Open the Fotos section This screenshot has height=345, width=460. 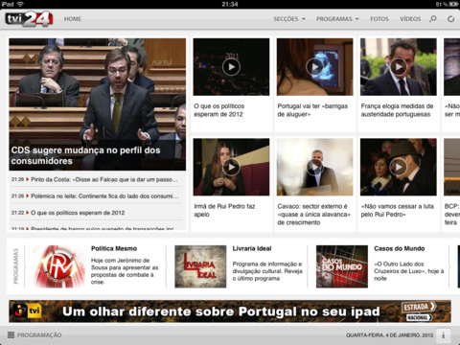[x=379, y=19]
